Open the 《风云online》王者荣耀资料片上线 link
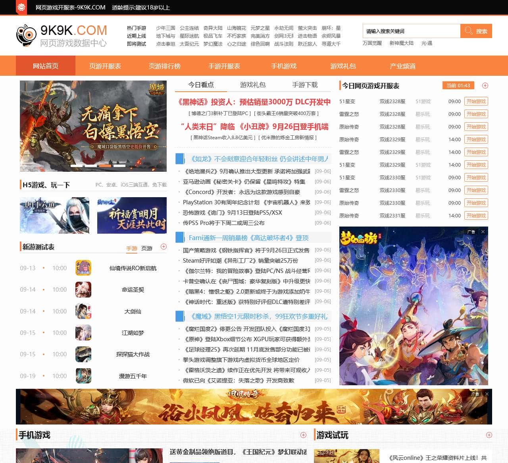This screenshot has width=508, height=463. coord(437,457)
